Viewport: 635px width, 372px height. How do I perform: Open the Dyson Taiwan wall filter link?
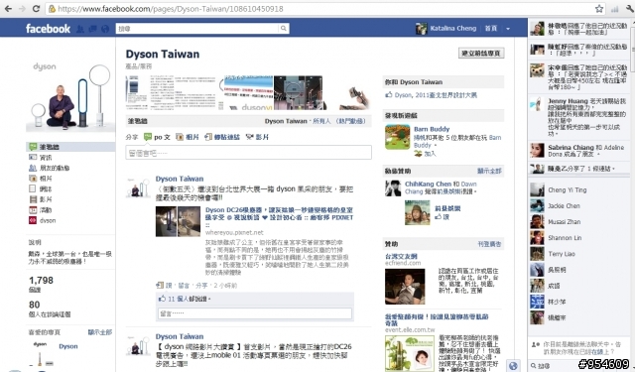point(286,121)
